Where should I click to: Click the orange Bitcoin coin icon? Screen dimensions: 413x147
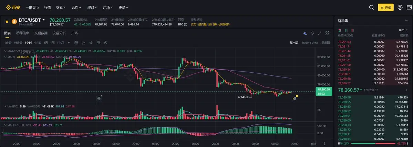click(x=14, y=21)
